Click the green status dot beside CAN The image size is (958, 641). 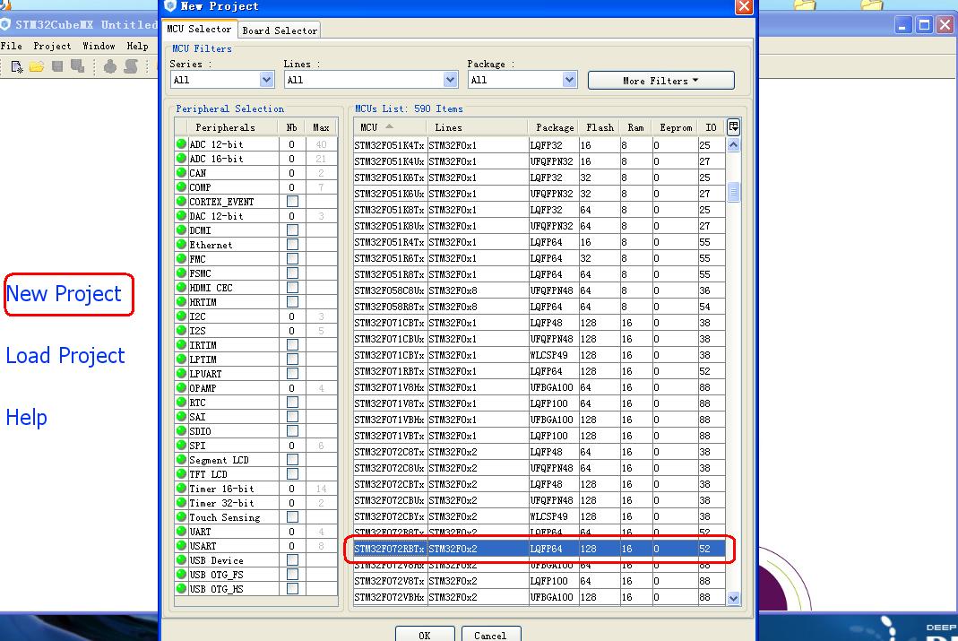tap(181, 172)
